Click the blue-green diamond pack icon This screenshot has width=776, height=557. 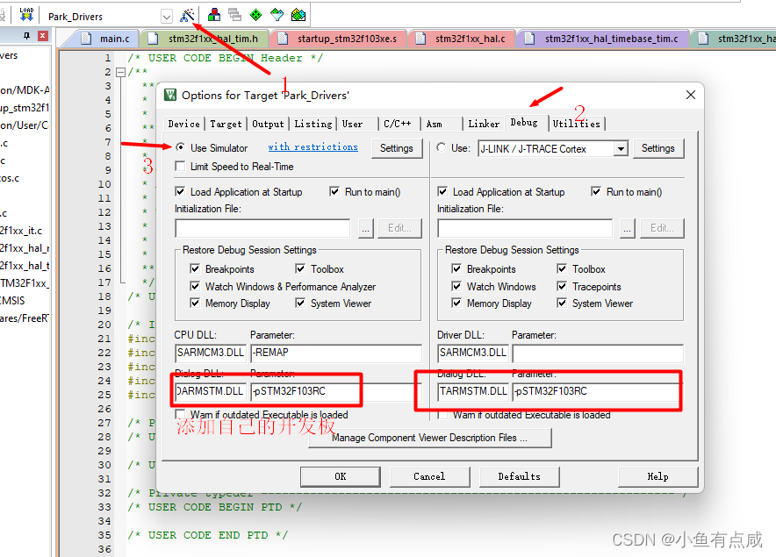tap(277, 15)
